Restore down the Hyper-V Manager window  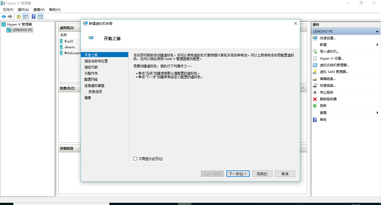(x=361, y=3)
